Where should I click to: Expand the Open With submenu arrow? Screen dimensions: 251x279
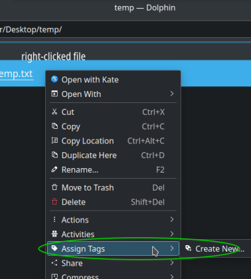point(172,94)
